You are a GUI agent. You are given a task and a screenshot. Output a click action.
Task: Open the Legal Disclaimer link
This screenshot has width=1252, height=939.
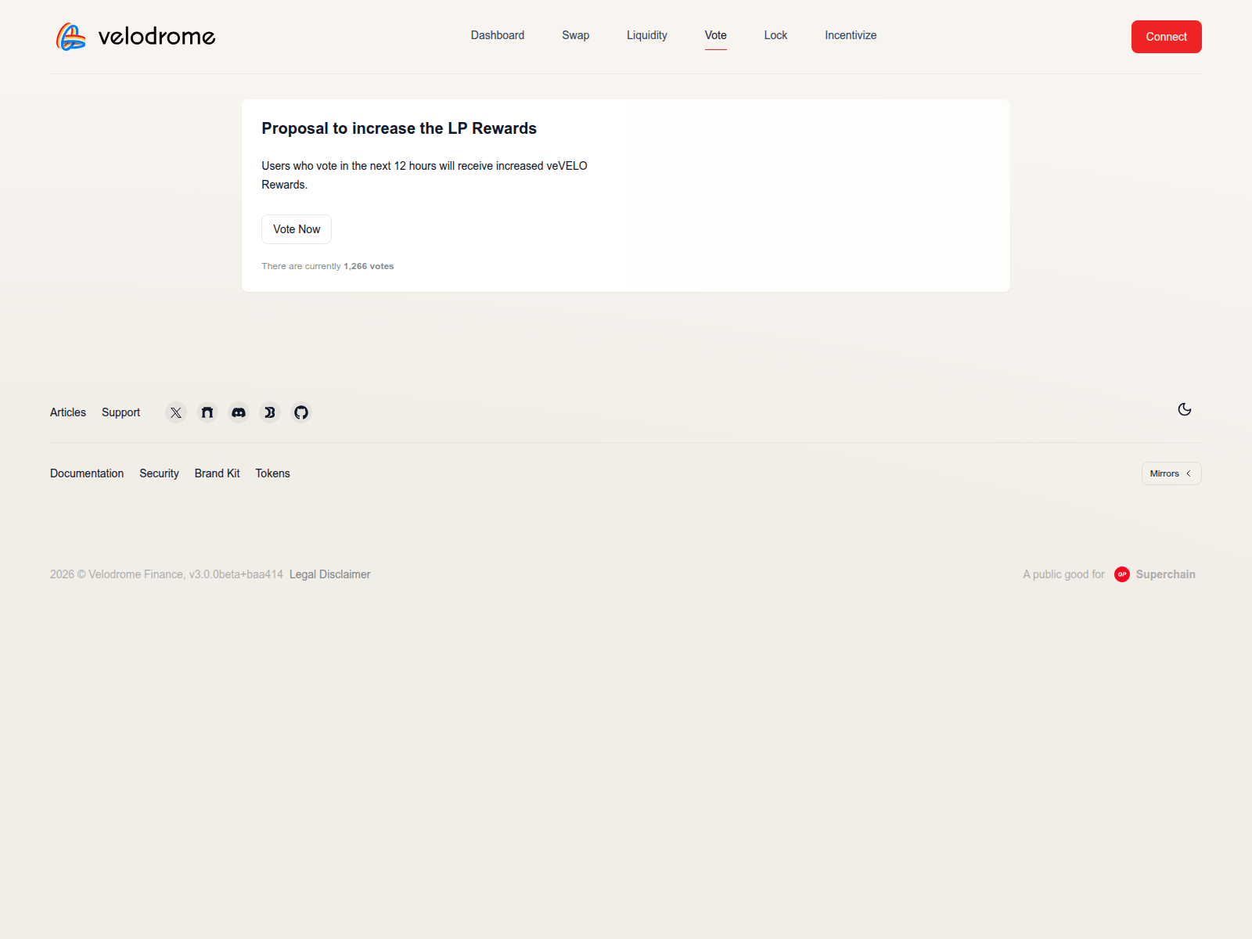tap(329, 574)
